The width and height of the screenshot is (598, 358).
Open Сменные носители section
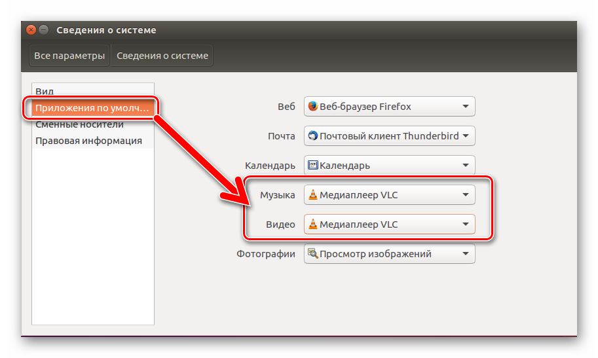(79, 124)
